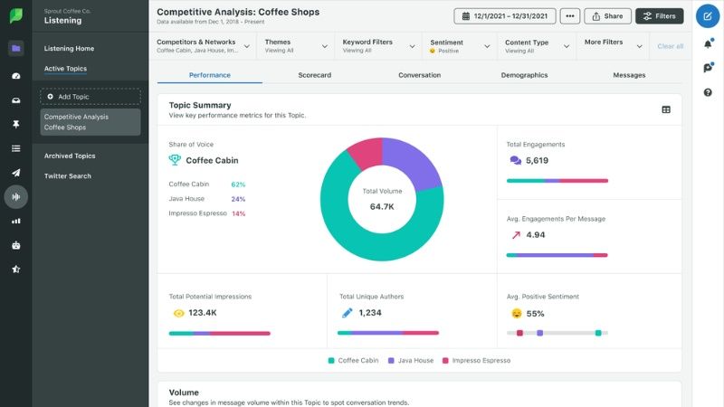The height and width of the screenshot is (407, 724).
Task: Expand the Sentiment filter dropdown
Action: tap(460, 46)
